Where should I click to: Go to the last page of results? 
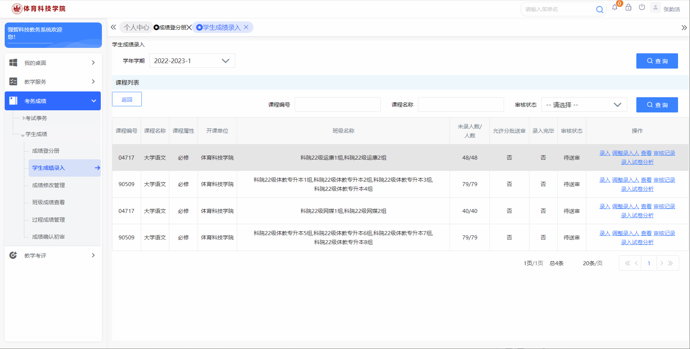tap(670, 263)
